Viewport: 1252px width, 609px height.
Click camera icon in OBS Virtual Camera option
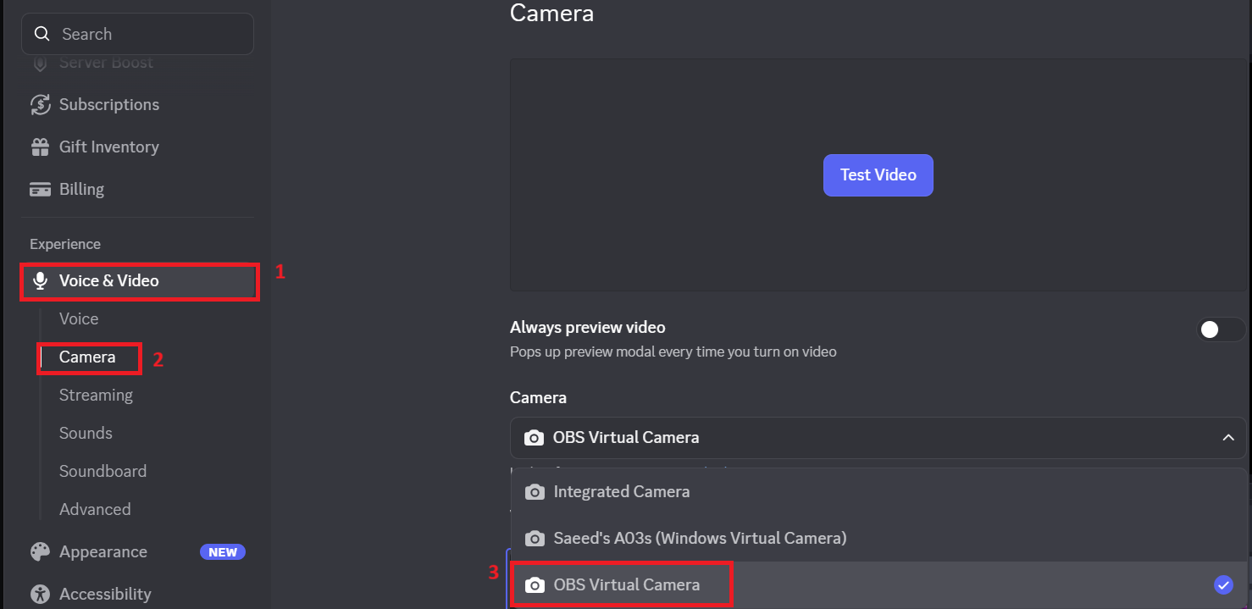pos(535,585)
